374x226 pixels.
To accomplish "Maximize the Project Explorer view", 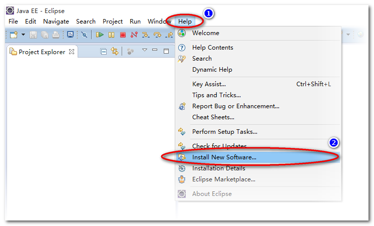I will (166, 51).
